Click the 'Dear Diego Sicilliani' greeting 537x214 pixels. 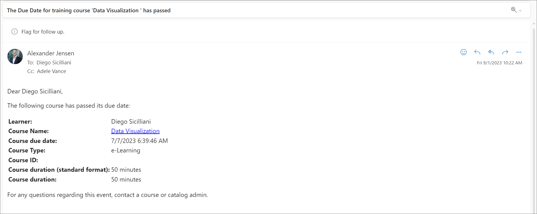[x=35, y=91]
